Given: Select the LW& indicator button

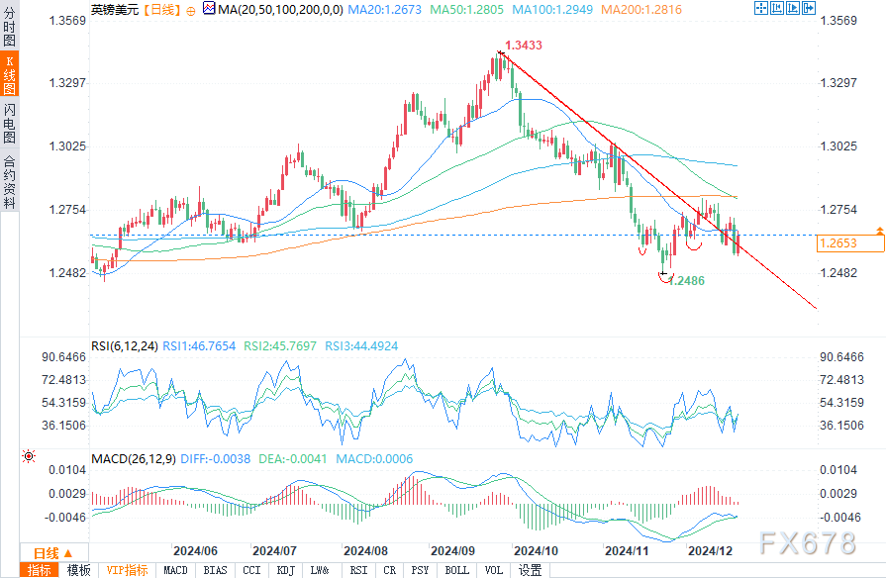Looking at the screenshot, I should tap(320, 570).
